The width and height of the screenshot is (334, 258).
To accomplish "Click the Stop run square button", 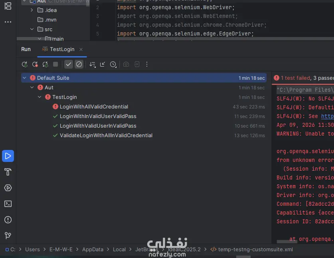I will 55,64.
